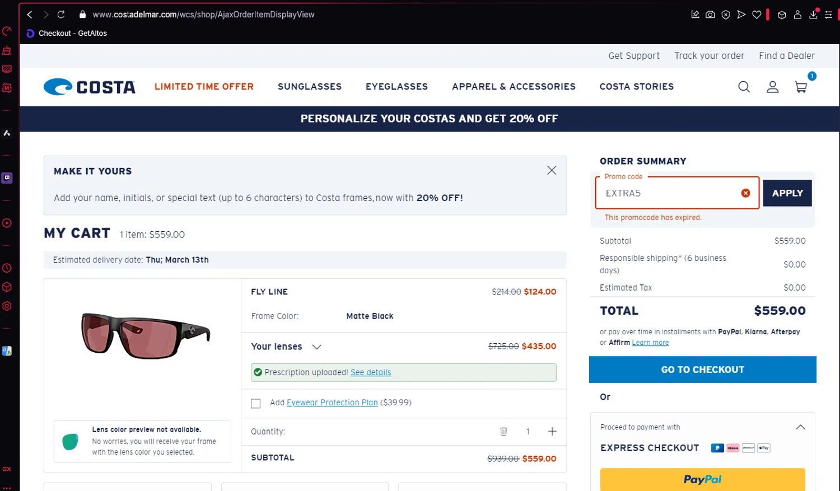Reload the page with the refresh icon
Viewport: 840px width, 491px height.
point(61,15)
